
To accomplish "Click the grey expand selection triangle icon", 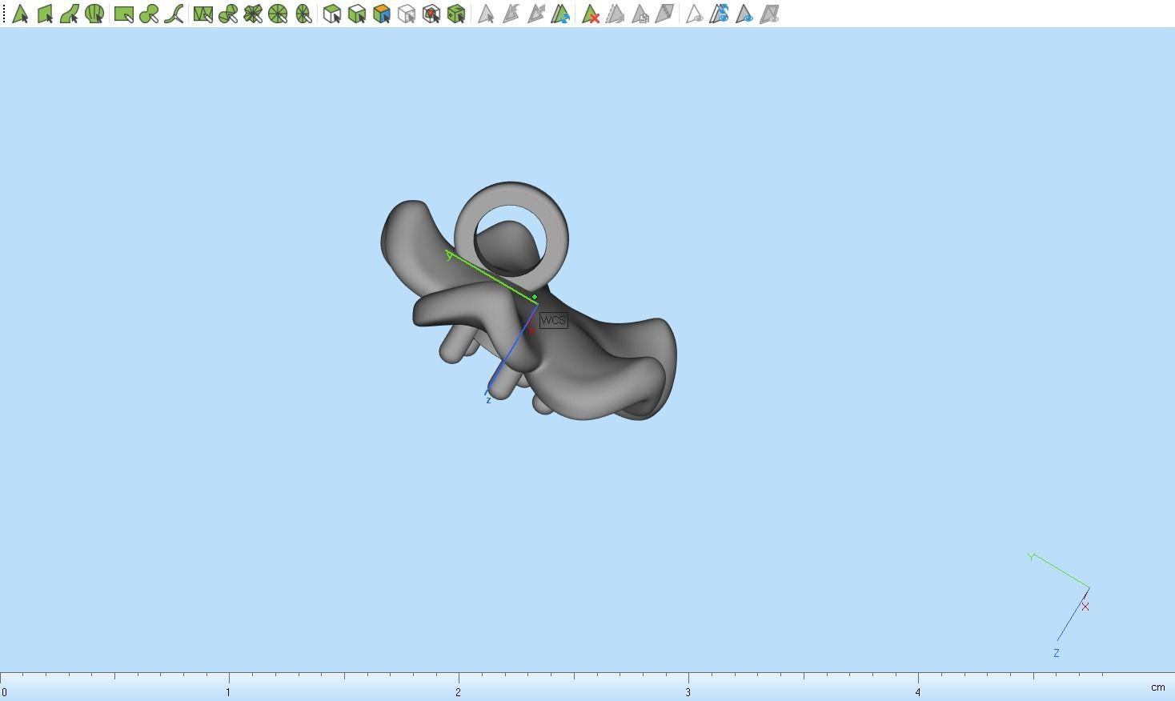I will tap(535, 14).
